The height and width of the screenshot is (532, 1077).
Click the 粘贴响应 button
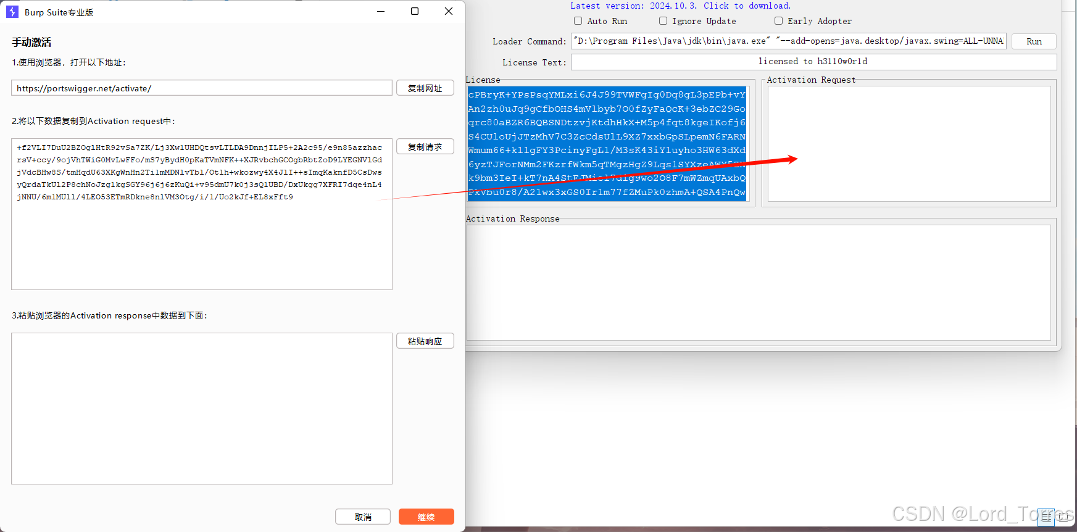[425, 341]
